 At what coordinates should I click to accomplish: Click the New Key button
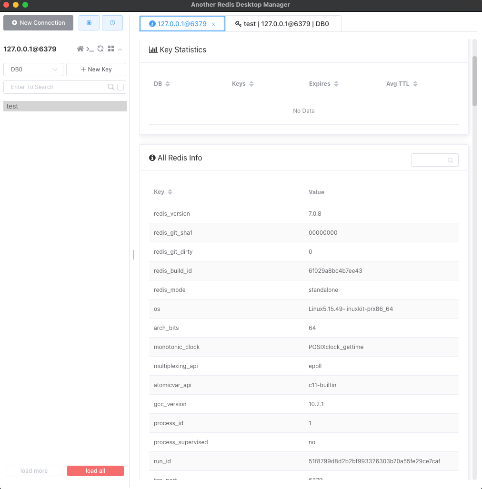96,69
